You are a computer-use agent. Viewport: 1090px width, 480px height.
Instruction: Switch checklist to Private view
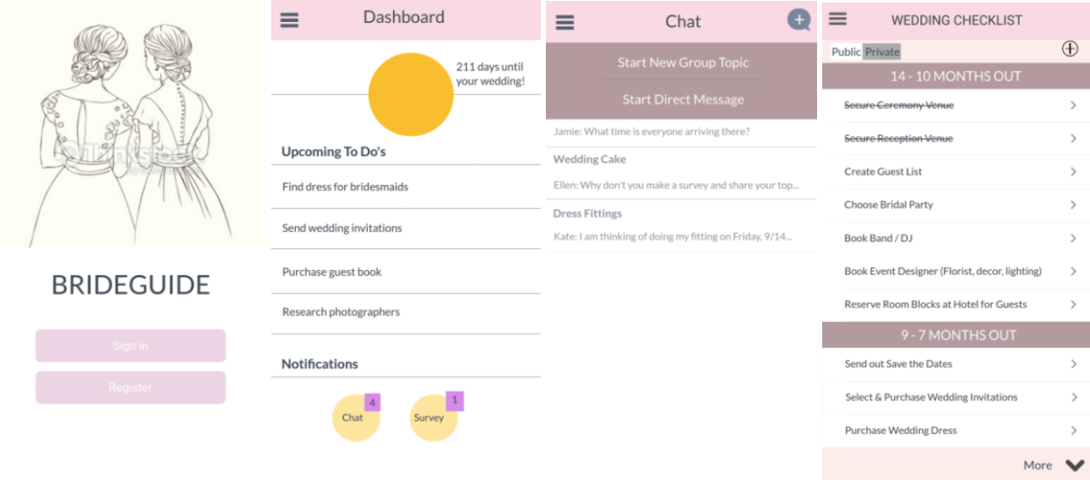pyautogui.click(x=881, y=52)
